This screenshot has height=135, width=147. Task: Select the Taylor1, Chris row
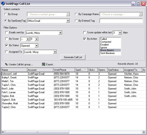point(73,85)
